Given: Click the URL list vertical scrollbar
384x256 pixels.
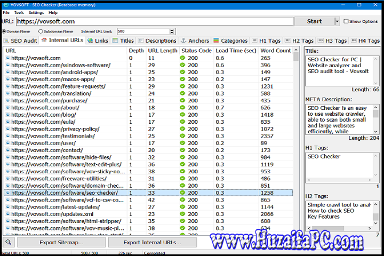Looking at the screenshot, I should pos(297,133).
